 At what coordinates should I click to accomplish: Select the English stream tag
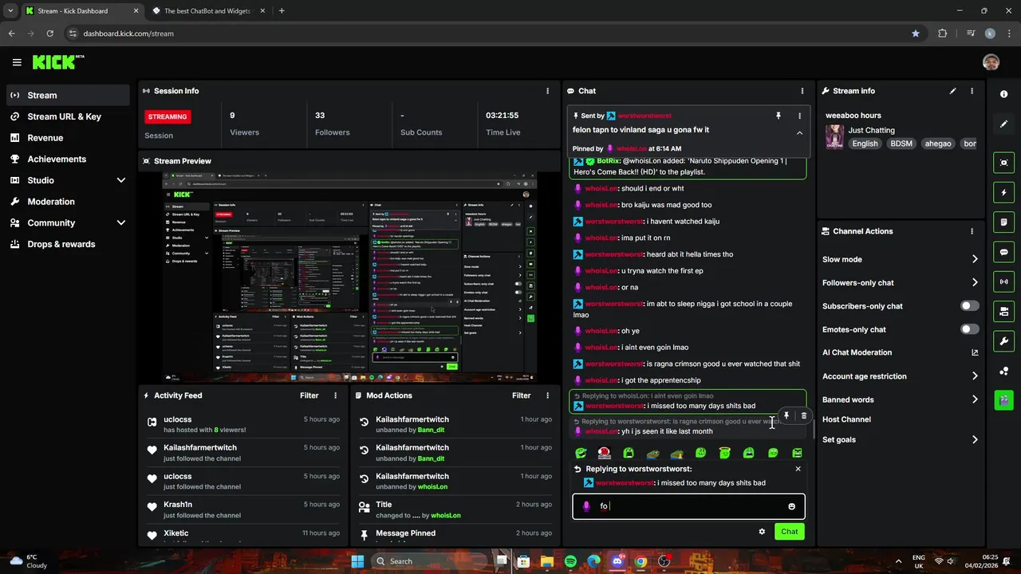pyautogui.click(x=865, y=143)
